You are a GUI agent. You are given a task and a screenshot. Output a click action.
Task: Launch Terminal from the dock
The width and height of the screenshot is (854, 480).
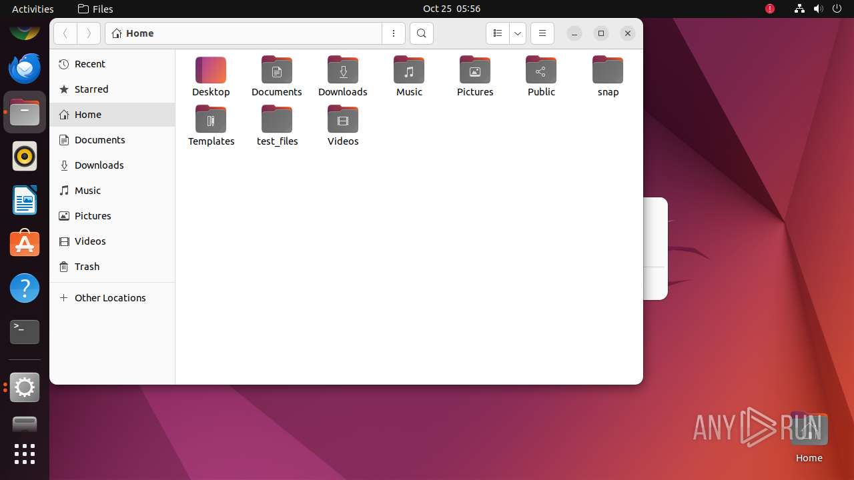click(x=25, y=332)
